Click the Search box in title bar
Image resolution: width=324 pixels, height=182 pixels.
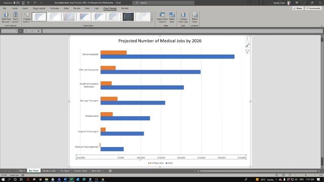(x=163, y=3)
